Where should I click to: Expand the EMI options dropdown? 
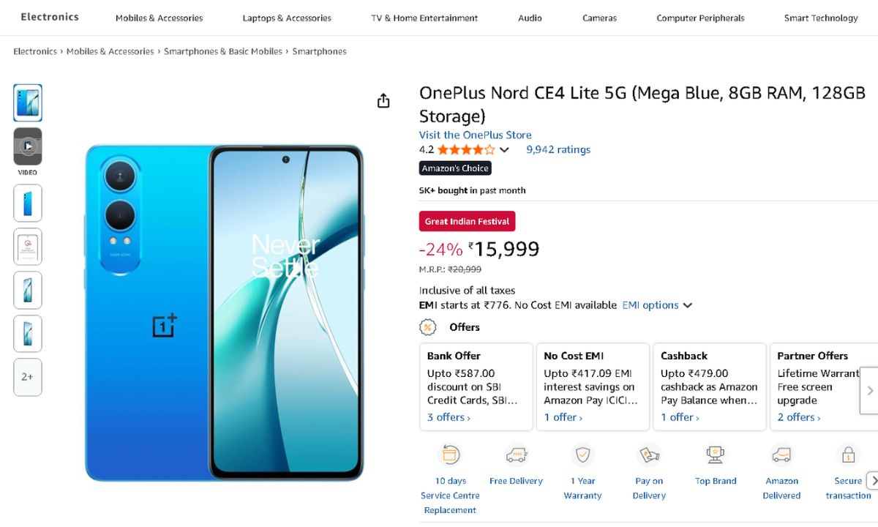click(x=656, y=305)
